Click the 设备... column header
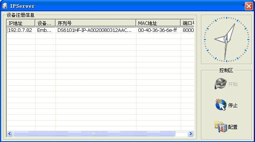255x142 pixels. coord(45,23)
